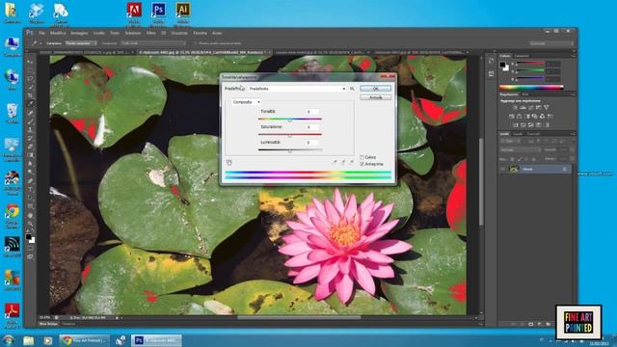Open preset options icon beside Predefinito dropdown
Image resolution: width=617 pixels, height=347 pixels.
coord(352,89)
